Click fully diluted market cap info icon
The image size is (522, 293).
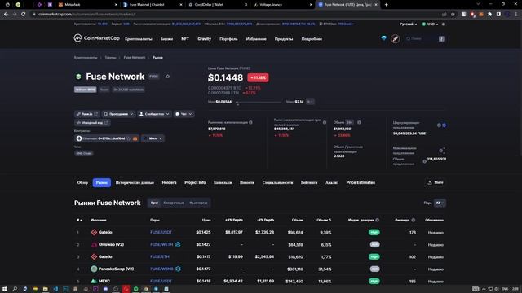[x=325, y=122]
